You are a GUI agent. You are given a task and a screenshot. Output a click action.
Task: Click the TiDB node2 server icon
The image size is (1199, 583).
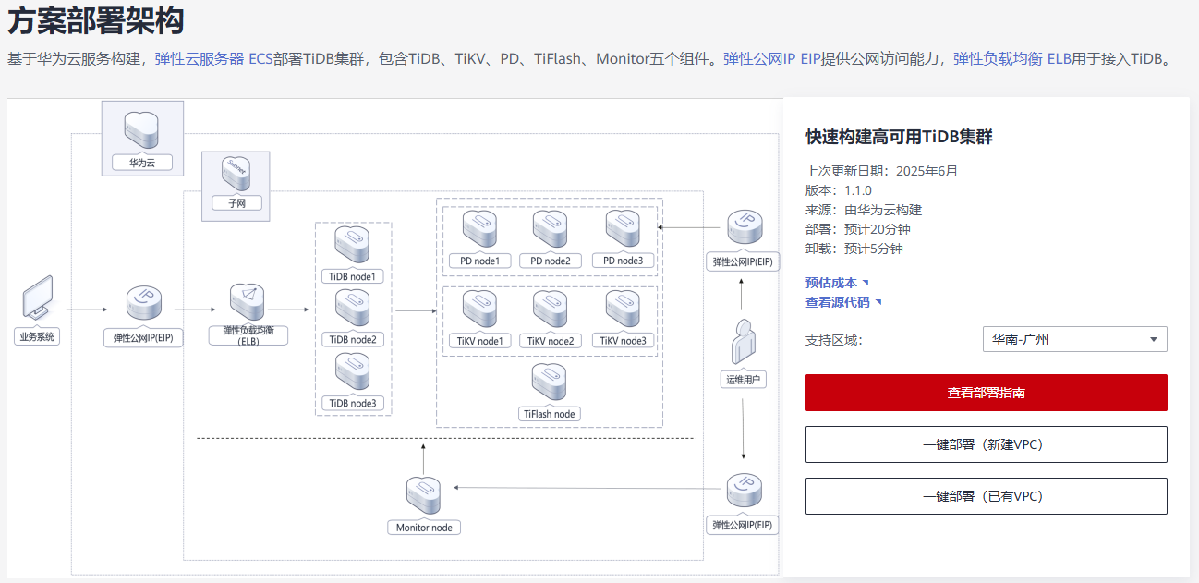(x=353, y=309)
